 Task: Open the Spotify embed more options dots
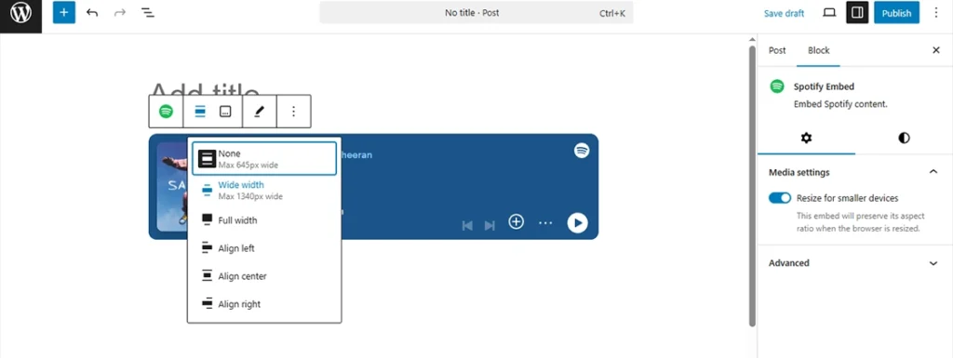coord(545,222)
